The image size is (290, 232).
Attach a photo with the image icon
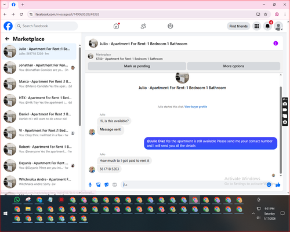99,185
